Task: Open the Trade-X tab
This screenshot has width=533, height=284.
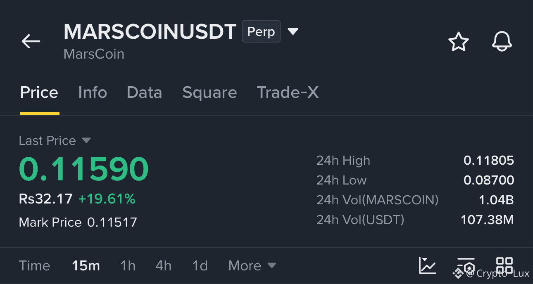Action: click(x=288, y=92)
